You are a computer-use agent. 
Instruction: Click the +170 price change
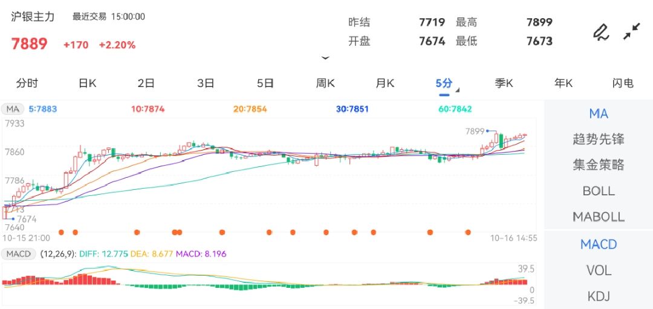pos(76,45)
